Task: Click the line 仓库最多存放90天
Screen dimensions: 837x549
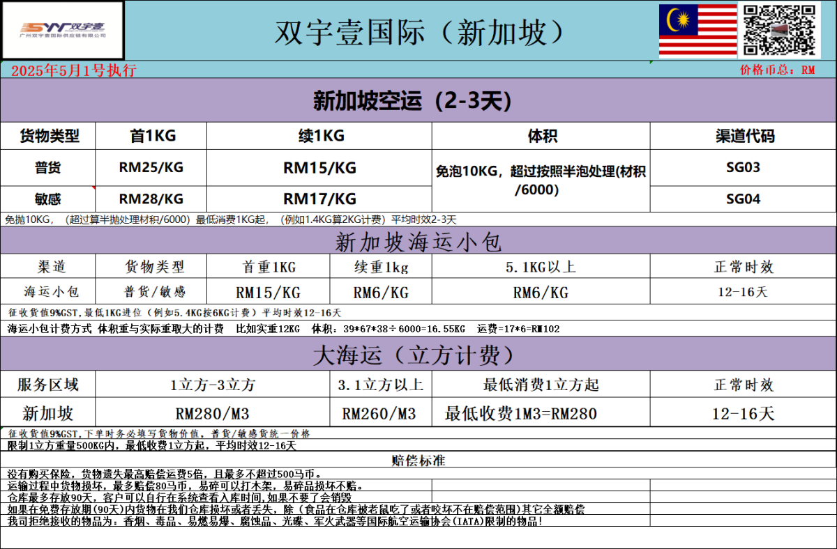Action: point(179,497)
